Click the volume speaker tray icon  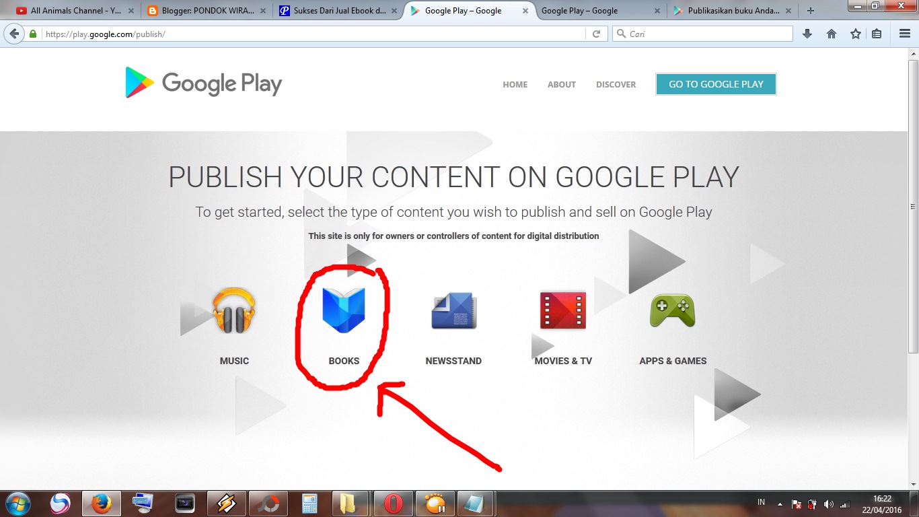[828, 504]
